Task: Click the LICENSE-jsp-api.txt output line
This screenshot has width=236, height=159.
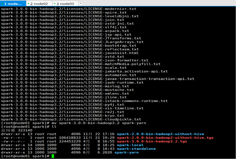Action: (66, 35)
